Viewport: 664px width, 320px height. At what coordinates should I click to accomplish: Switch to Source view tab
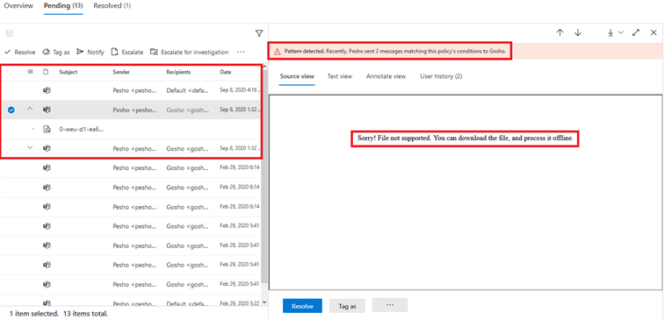tap(297, 76)
